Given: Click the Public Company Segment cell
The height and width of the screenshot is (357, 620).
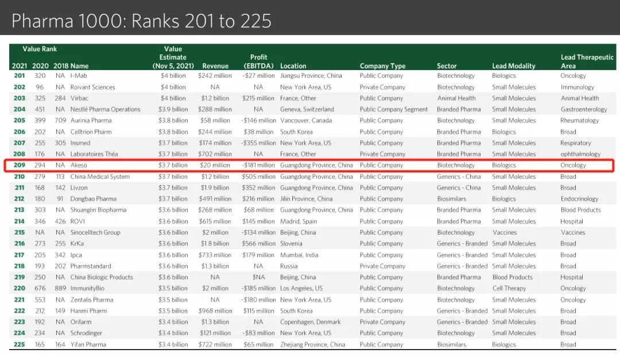Looking at the screenshot, I should click(x=394, y=110).
